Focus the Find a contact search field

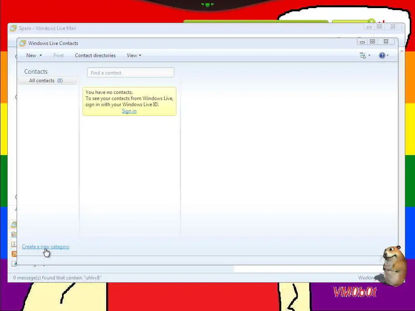[130, 72]
